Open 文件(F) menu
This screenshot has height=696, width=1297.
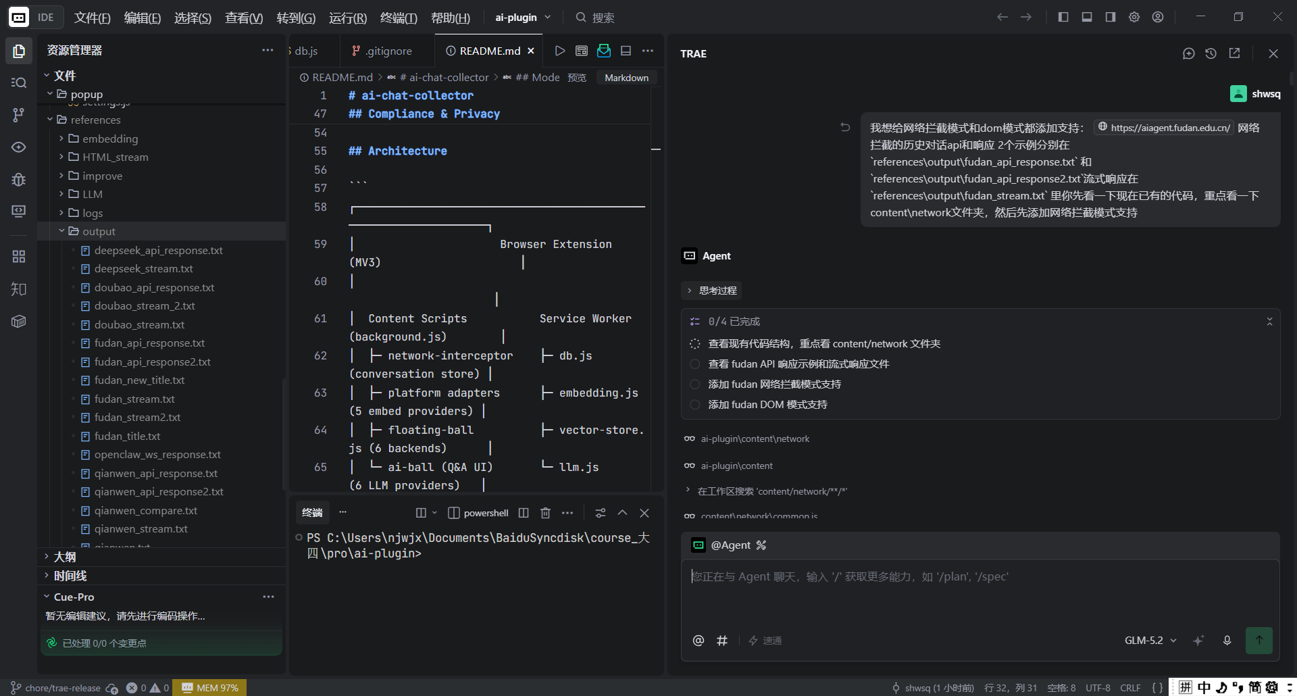pyautogui.click(x=92, y=18)
